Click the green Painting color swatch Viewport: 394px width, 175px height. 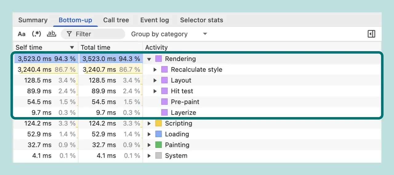pyautogui.click(x=159, y=145)
